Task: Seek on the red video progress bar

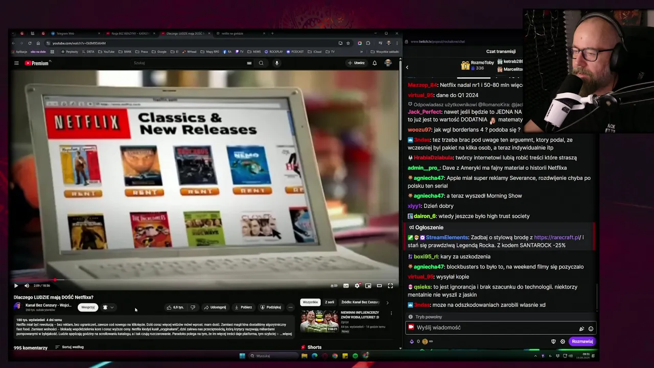Action: pyautogui.click(x=204, y=280)
